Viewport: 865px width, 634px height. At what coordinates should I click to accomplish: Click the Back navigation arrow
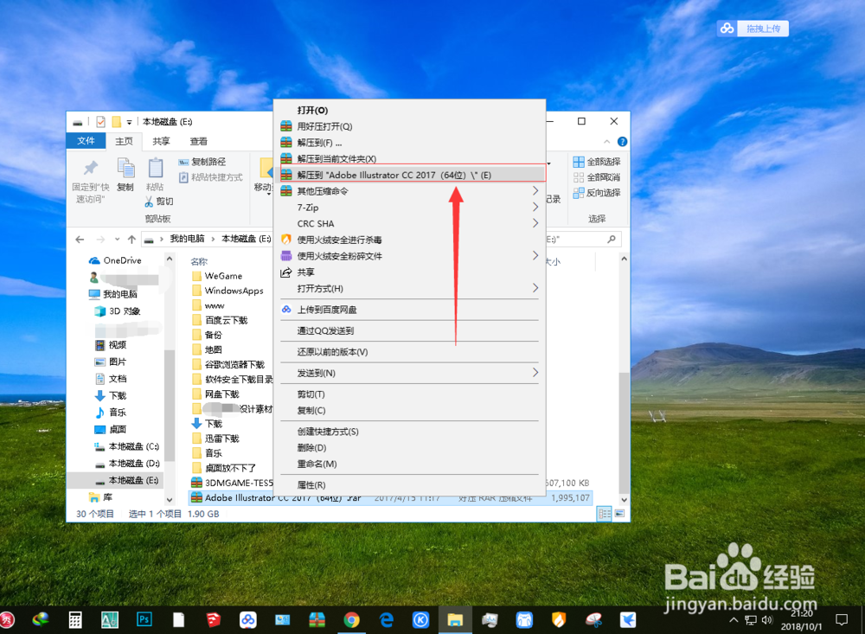click(x=80, y=239)
